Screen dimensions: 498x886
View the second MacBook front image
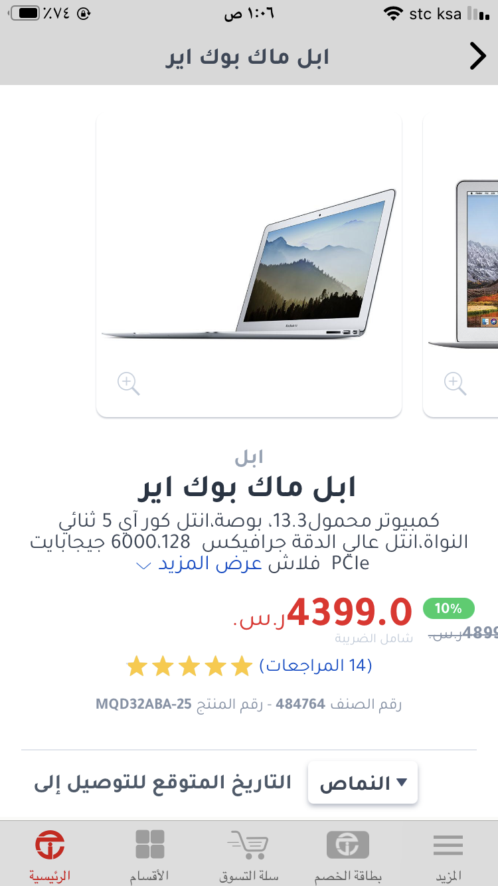point(463,264)
